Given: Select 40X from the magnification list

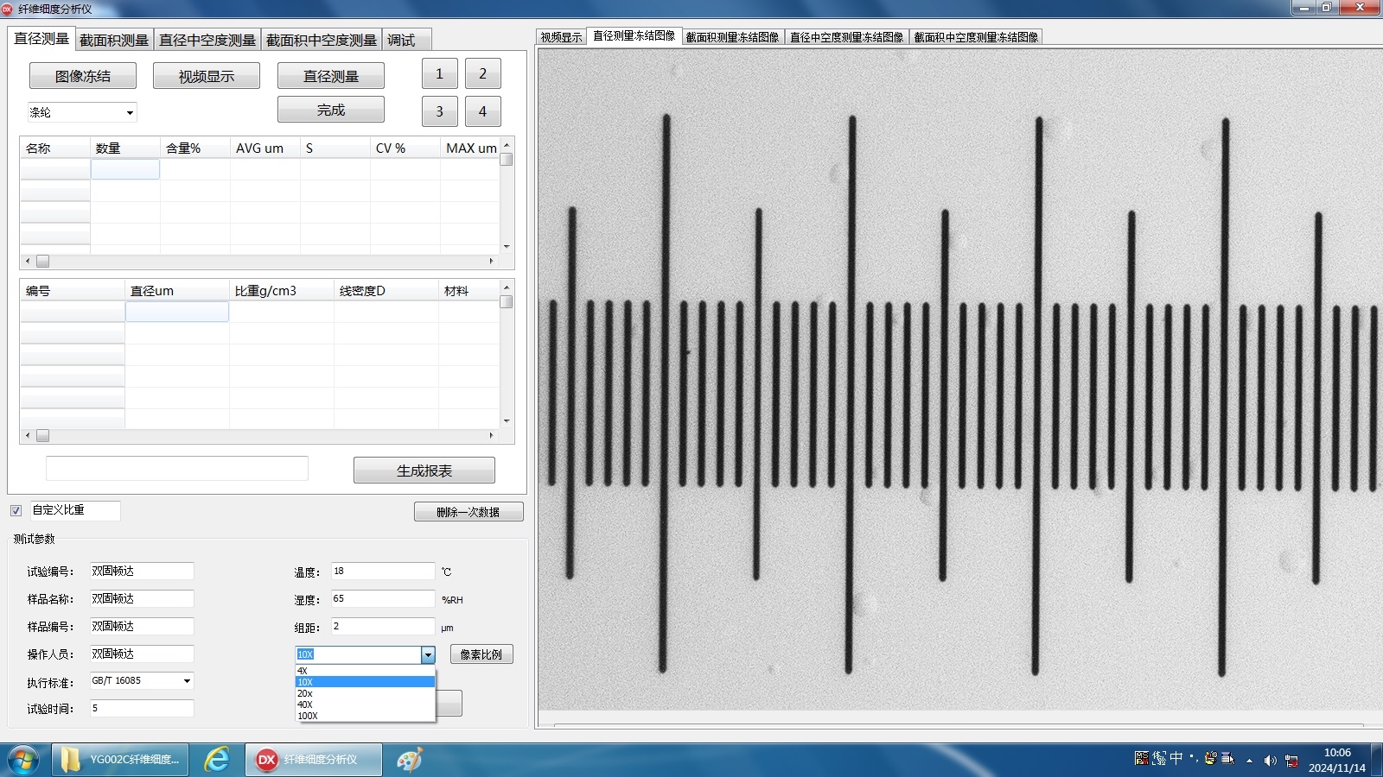Looking at the screenshot, I should coord(305,704).
